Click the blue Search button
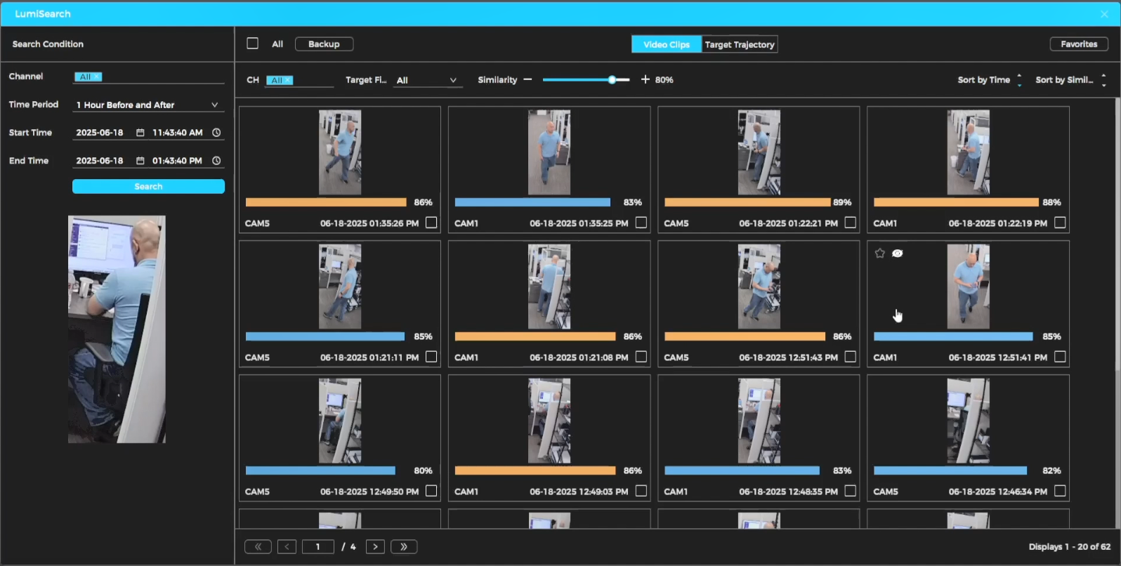This screenshot has height=566, width=1121. 148,186
